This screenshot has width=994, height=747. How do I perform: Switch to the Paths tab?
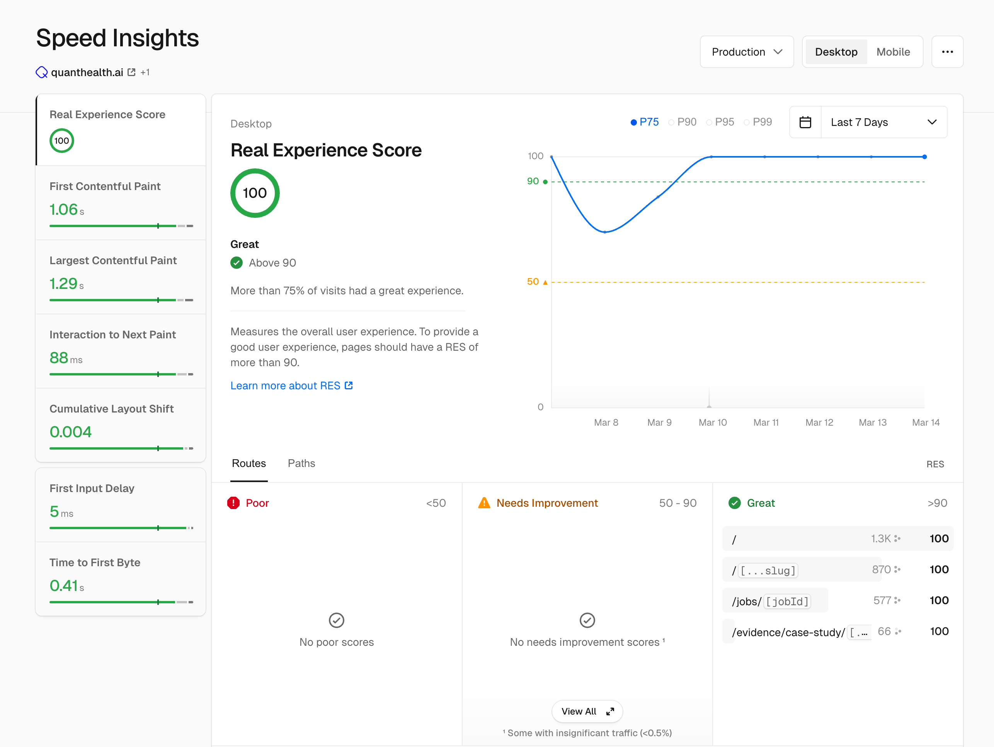click(x=301, y=463)
